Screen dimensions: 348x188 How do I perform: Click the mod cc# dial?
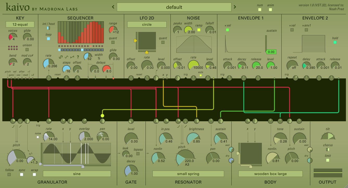[27, 62]
